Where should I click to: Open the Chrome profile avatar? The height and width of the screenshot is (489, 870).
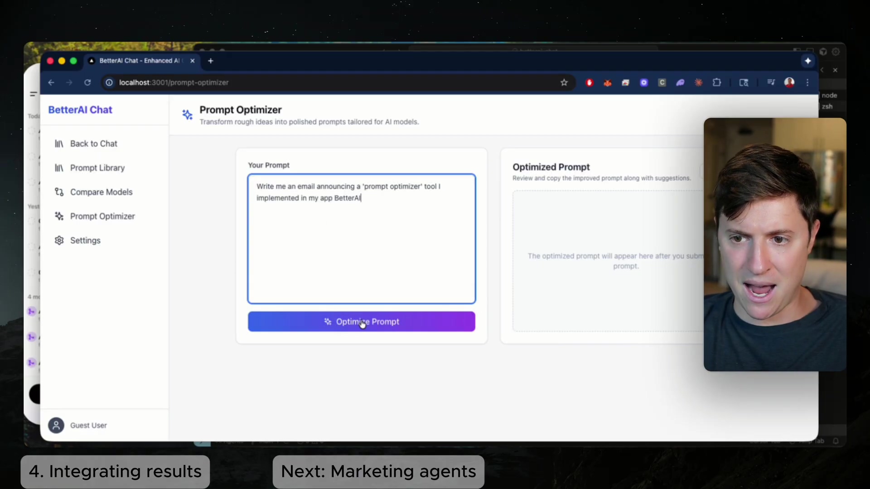pyautogui.click(x=789, y=82)
